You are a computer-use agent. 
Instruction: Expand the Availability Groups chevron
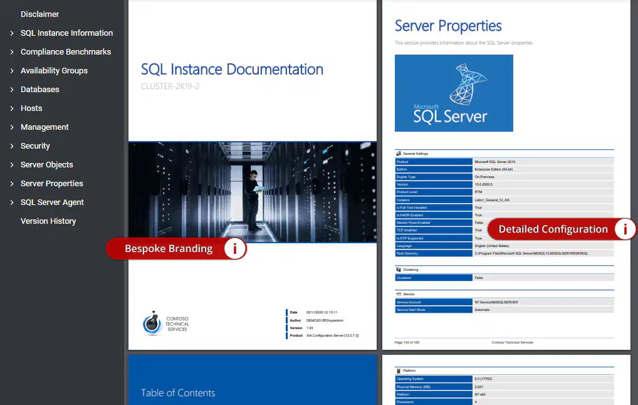coord(12,70)
